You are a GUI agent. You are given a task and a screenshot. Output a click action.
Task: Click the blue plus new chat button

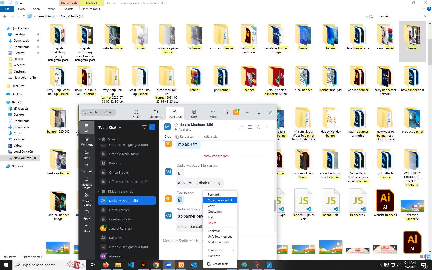coord(152,127)
